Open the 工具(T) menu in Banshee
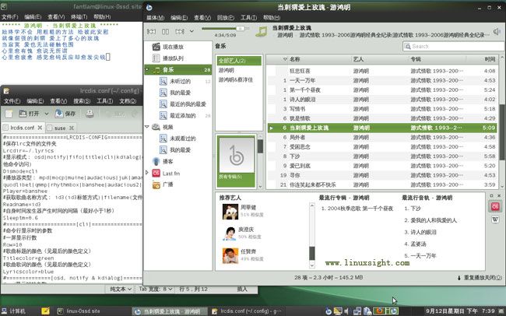The width and height of the screenshot is (506, 316). (x=248, y=17)
